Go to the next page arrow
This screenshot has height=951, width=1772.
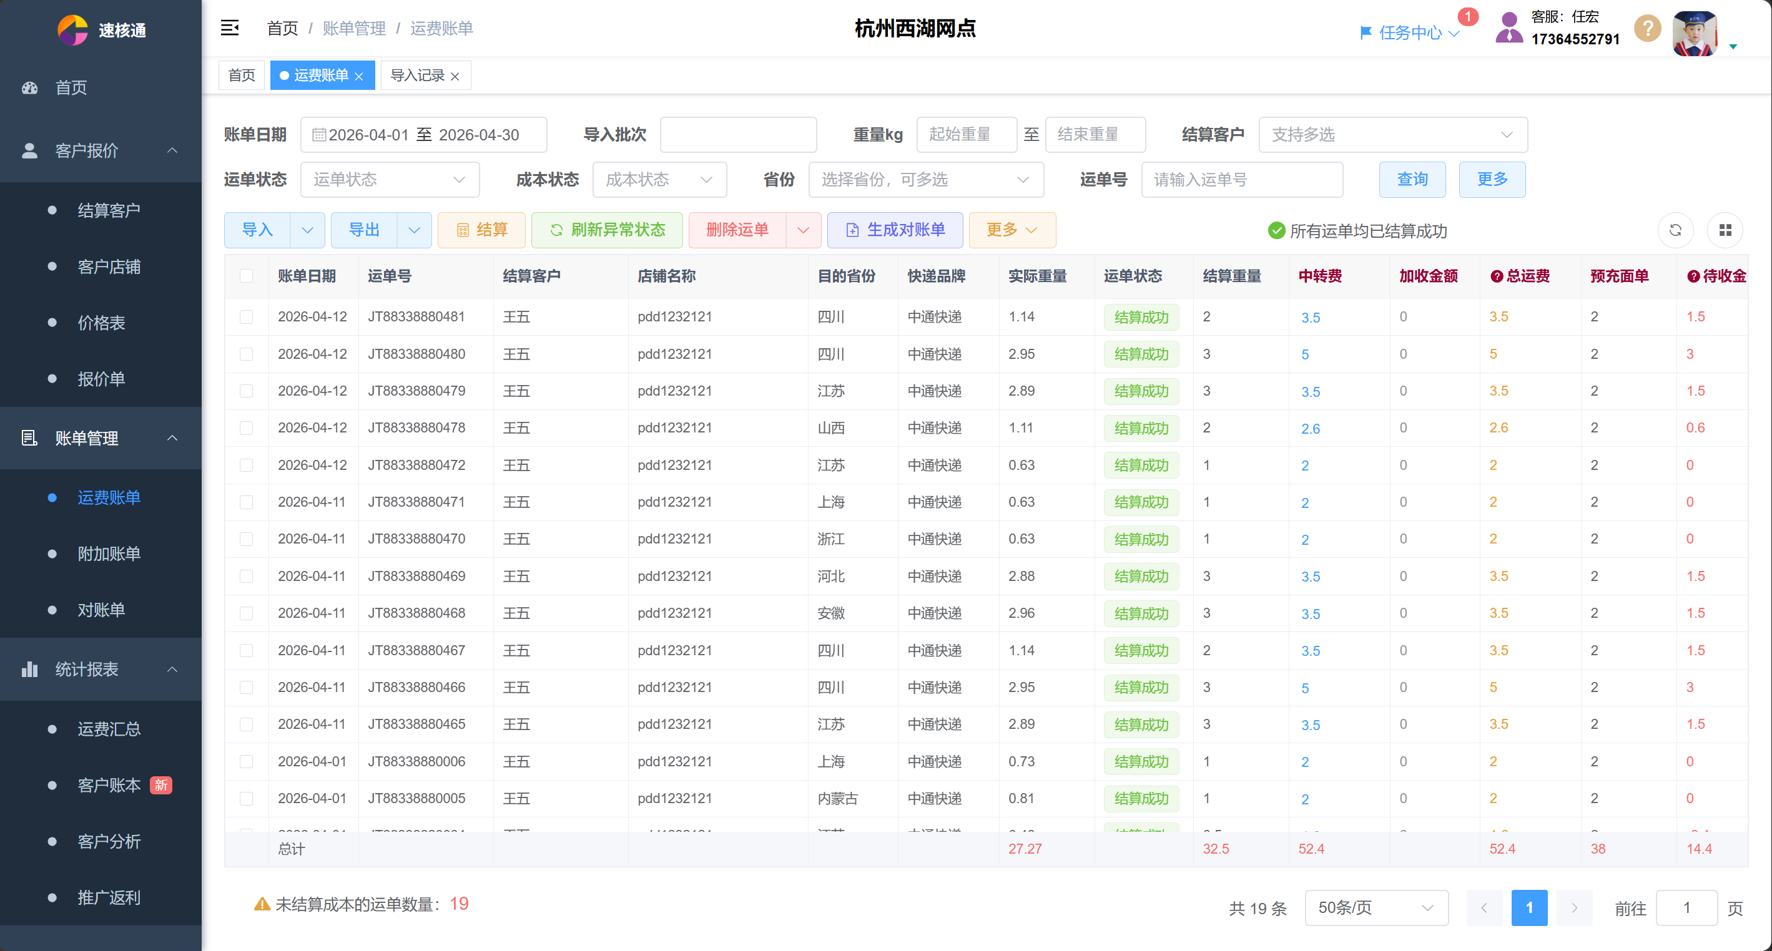click(1575, 908)
